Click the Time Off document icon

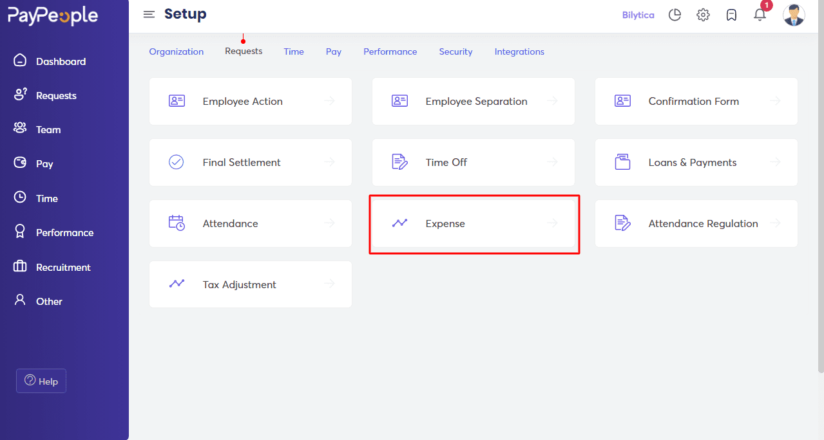399,162
